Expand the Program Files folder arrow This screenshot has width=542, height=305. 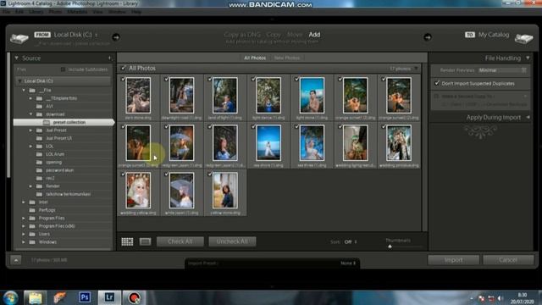[24, 219]
